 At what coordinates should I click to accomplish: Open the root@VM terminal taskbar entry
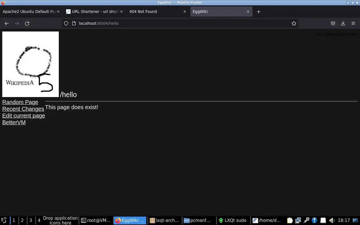(x=96, y=220)
